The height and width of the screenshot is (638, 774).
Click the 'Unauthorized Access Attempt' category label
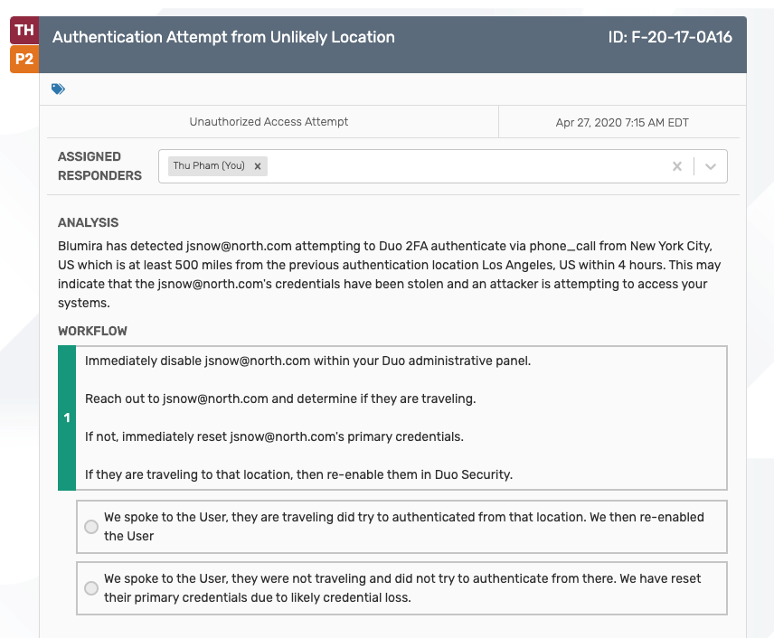269,122
